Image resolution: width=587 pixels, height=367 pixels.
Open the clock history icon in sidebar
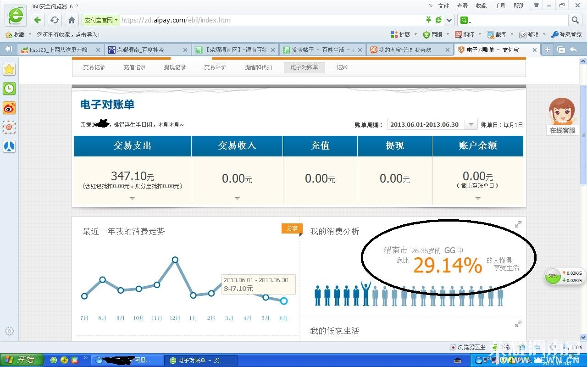[9, 89]
